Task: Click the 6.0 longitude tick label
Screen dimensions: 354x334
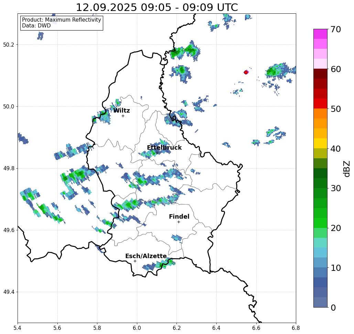Action: click(137, 328)
